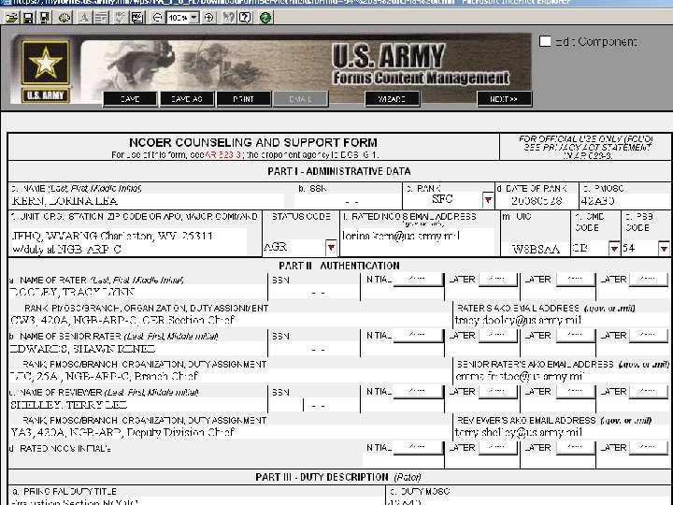Click the INITIAL button in the Rated NCO's Initials row
The width and height of the screenshot is (673, 505).
418,447
